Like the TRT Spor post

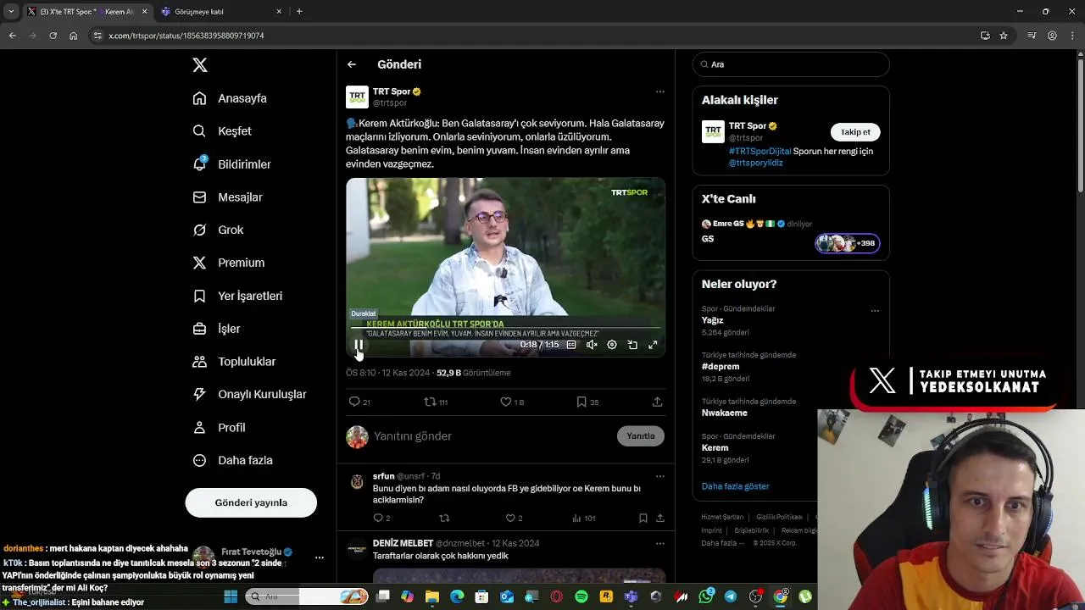pos(512,402)
